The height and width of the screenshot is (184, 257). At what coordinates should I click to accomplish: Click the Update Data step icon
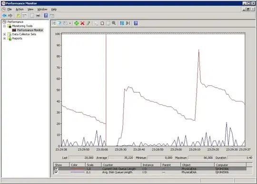click(128, 23)
